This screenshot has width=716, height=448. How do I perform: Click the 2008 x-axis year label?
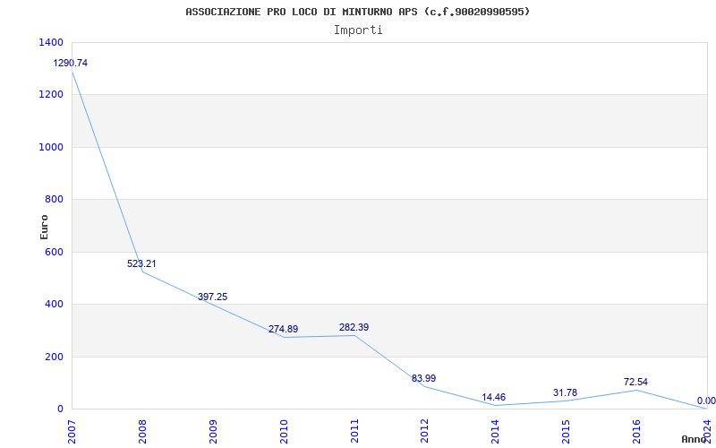(142, 432)
